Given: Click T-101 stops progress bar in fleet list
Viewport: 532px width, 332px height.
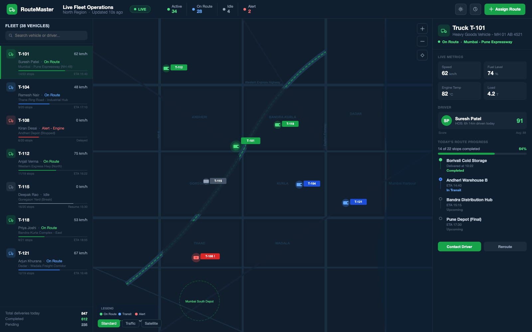Looking at the screenshot, I should [x=53, y=71].
